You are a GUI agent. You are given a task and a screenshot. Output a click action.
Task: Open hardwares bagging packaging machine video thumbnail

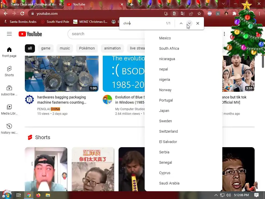point(62,74)
